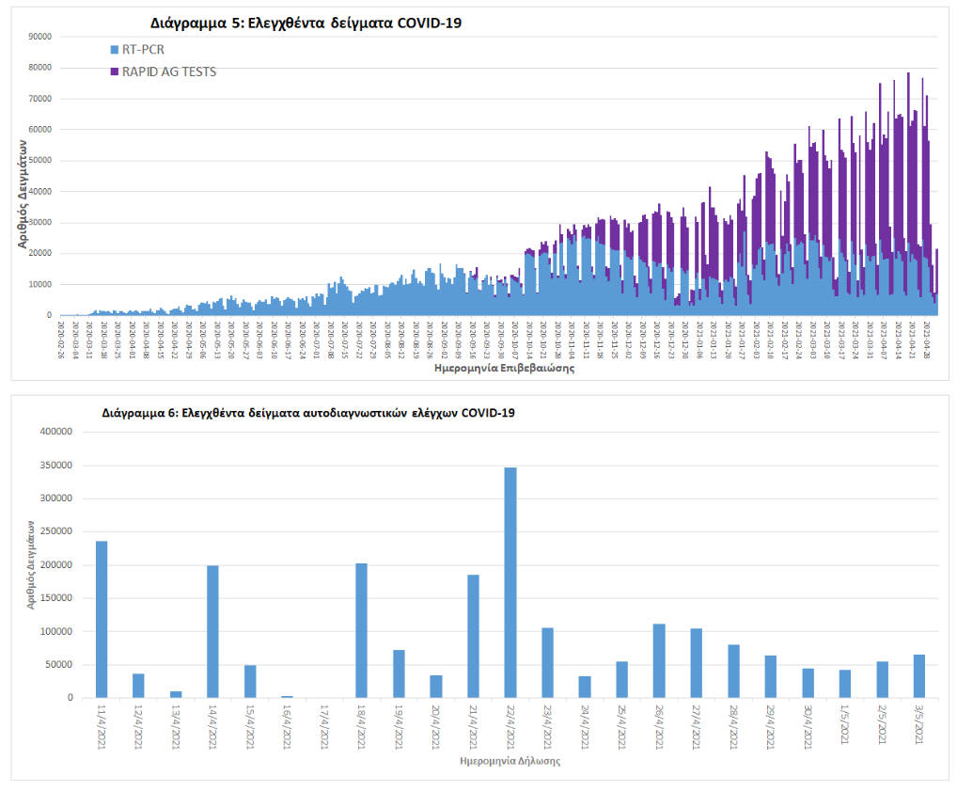Click the Διάγραμμα 6 chart title
The height and width of the screenshot is (791, 957).
pyautogui.click(x=307, y=412)
